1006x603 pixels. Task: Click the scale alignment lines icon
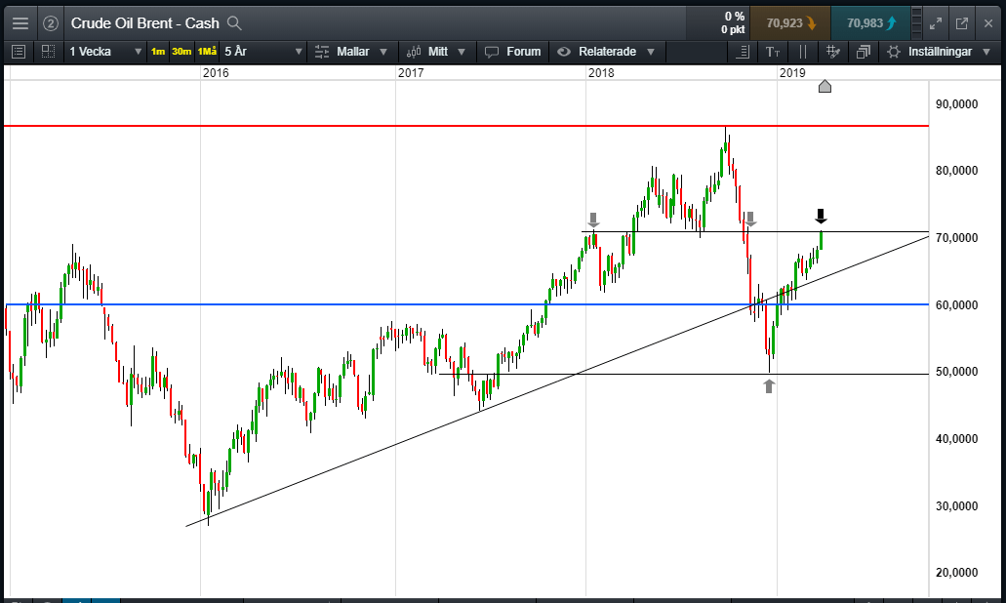(x=743, y=52)
